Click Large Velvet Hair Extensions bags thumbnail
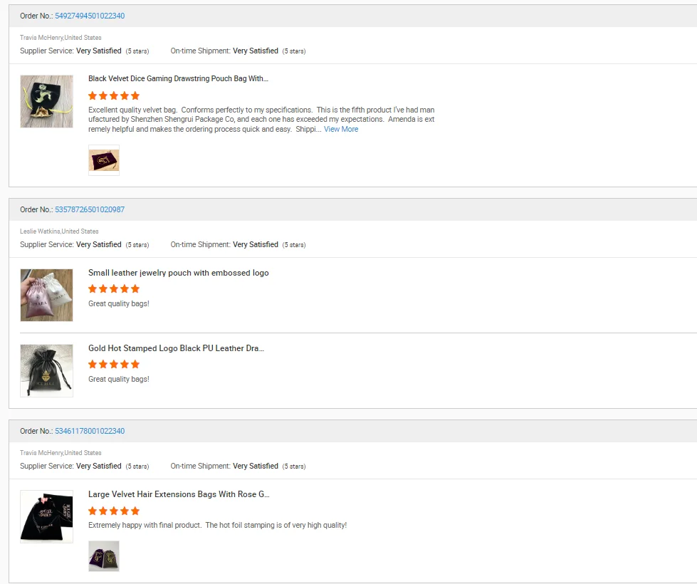697x584 pixels. coord(46,516)
